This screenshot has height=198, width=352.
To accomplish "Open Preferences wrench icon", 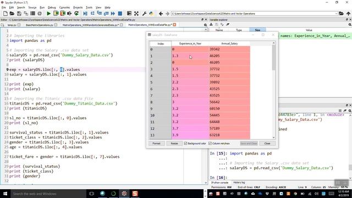I will point(144,14).
